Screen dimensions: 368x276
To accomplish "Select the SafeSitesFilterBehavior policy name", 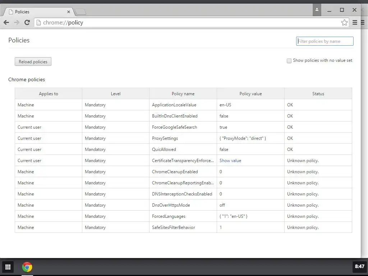I will point(174,227).
